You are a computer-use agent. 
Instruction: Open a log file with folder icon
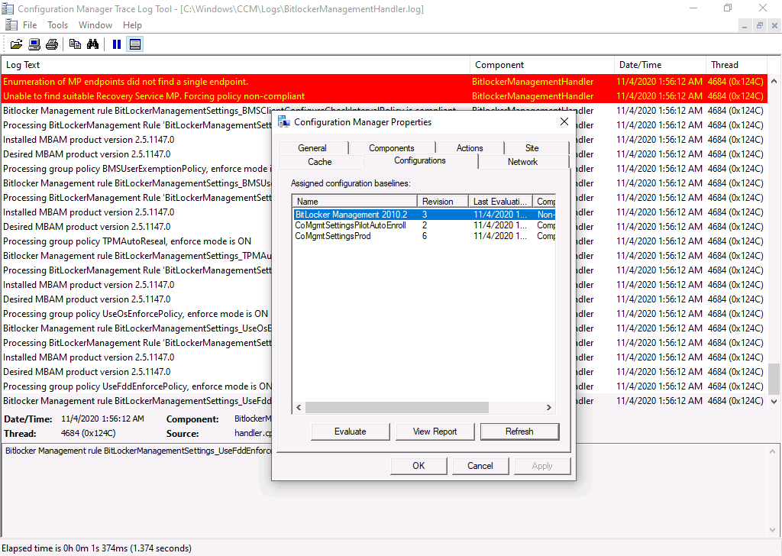tap(17, 44)
